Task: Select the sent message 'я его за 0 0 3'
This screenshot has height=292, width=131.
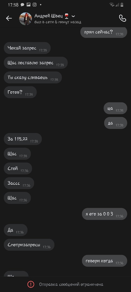Action: click(105, 214)
